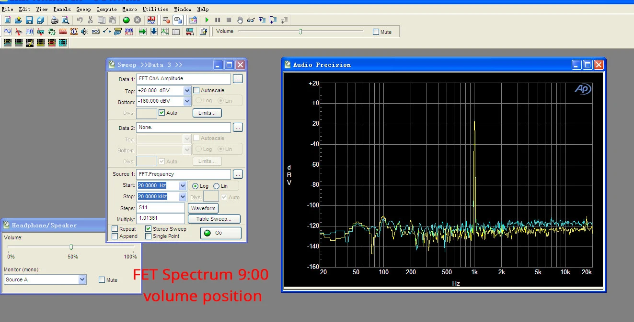Image resolution: width=634 pixels, height=322 pixels.
Task: Click the toolbar Volume slider handle
Action: [x=300, y=32]
